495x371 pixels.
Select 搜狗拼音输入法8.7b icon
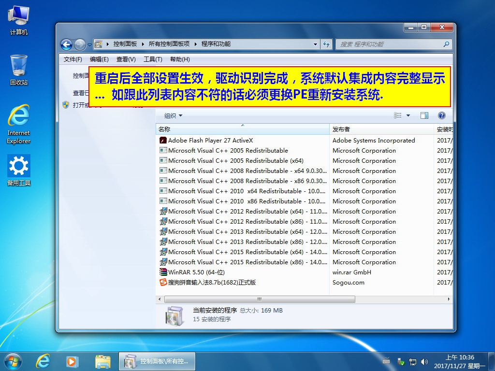(163, 282)
